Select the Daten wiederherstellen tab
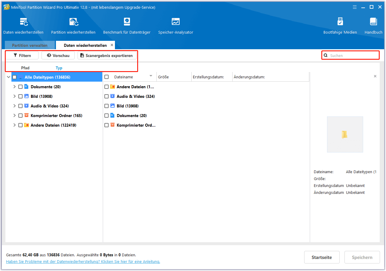Screen dimensions: 386x271 [x=85, y=45]
